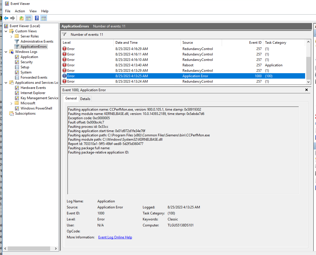The height and width of the screenshot is (255, 316).
Task: Open the Action menu
Action: 20,11
